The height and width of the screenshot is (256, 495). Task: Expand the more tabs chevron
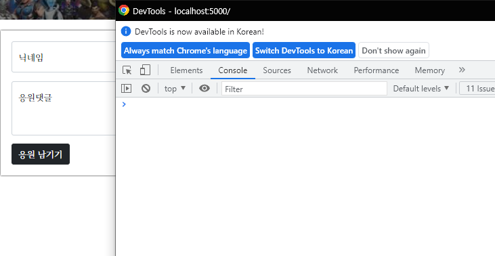coord(462,70)
